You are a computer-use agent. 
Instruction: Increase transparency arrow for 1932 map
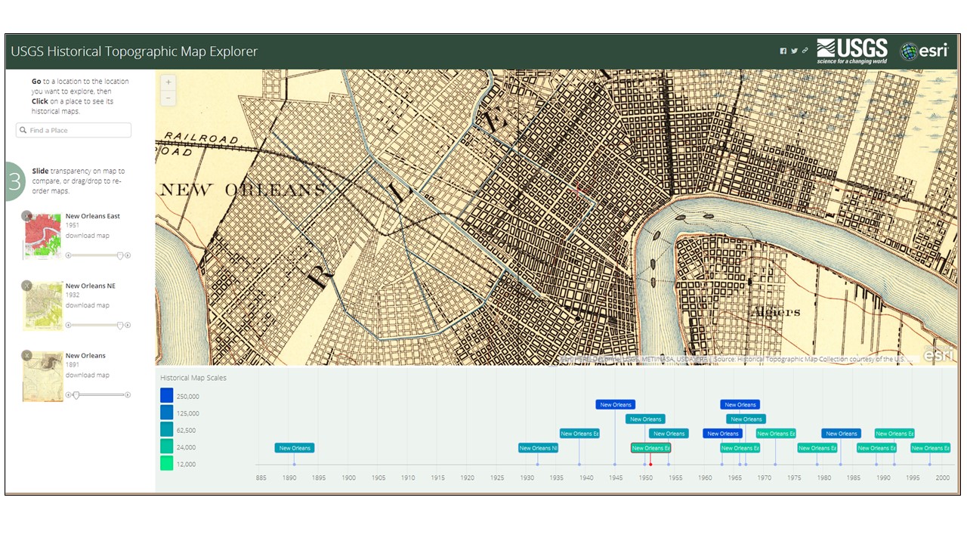pos(128,325)
